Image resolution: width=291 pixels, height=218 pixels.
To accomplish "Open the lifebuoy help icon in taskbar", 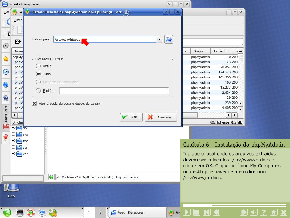I will click(x=31, y=212).
